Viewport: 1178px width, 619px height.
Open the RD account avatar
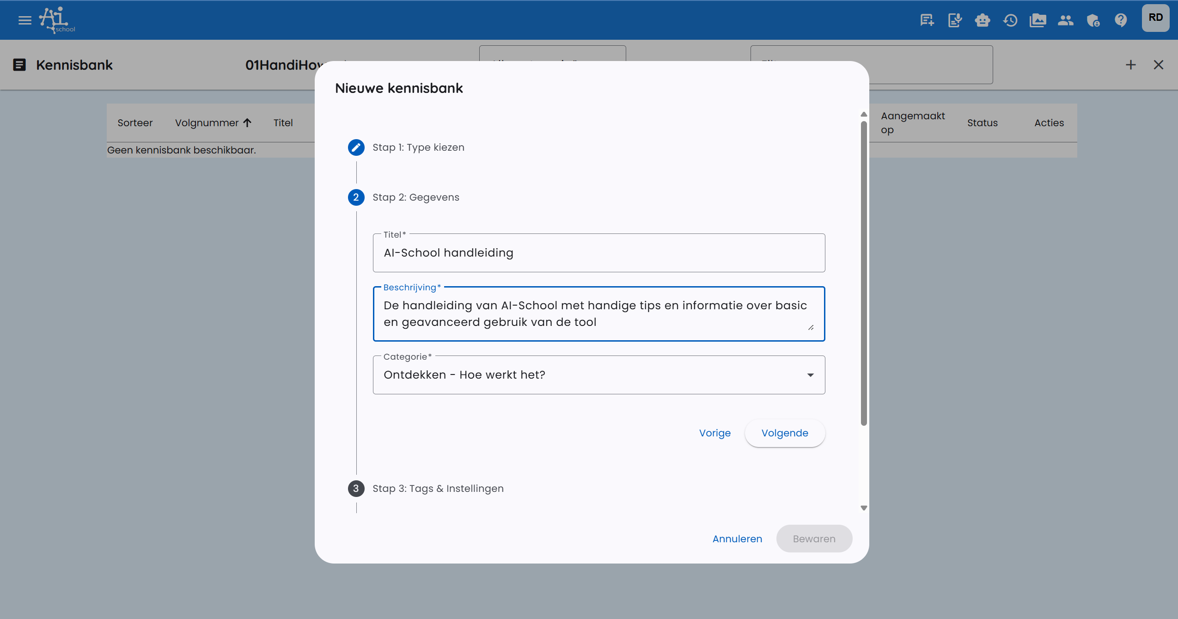1156,18
